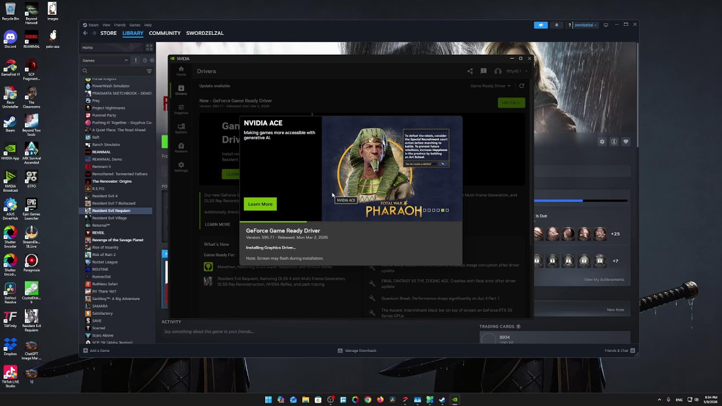Click the Steam notifications bell icon
Screen dimensions: 722x406
tap(557, 25)
